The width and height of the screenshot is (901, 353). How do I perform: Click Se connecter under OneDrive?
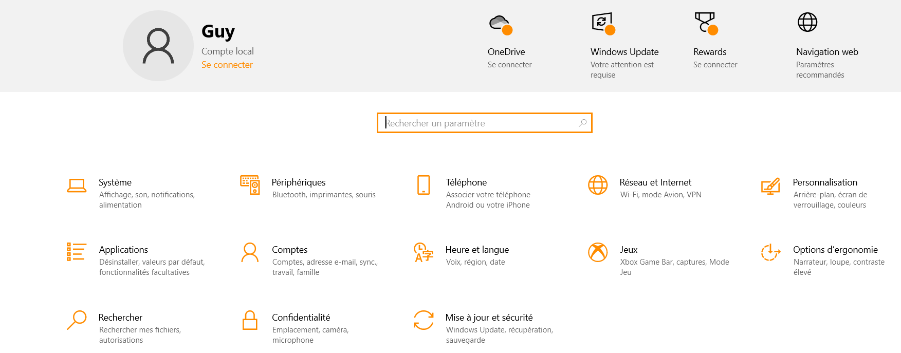pyautogui.click(x=510, y=65)
